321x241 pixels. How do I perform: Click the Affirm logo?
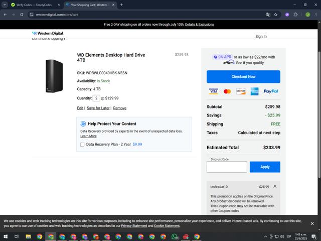pos(229,62)
